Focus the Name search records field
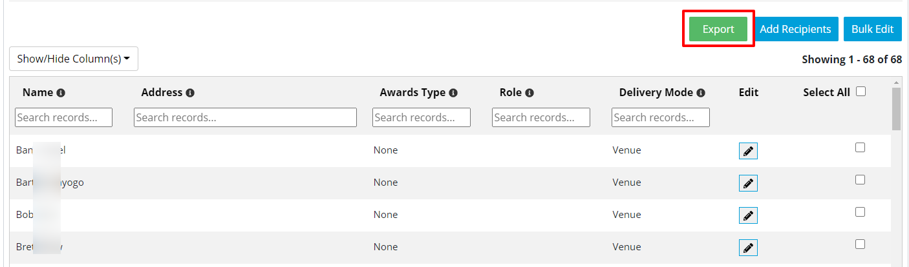The image size is (909, 267). 63,117
